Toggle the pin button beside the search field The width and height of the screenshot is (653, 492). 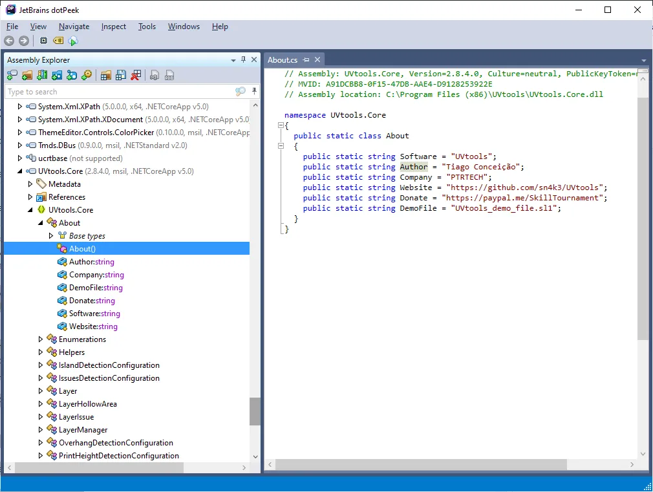coord(254,92)
